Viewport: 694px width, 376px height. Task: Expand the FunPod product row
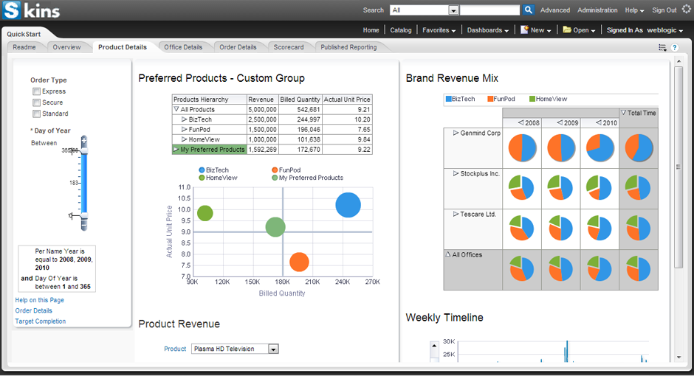(185, 130)
